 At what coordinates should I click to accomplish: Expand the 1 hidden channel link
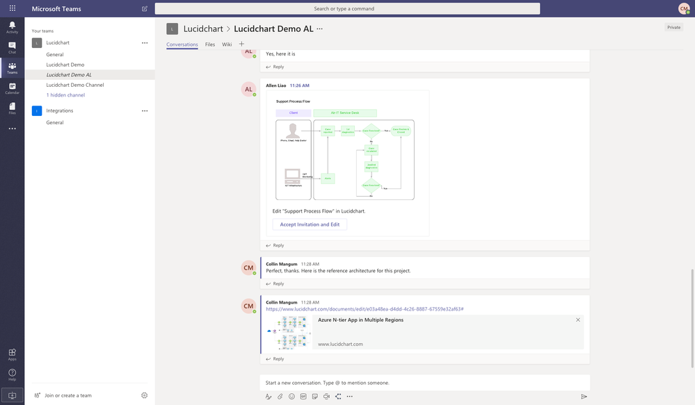pos(65,95)
